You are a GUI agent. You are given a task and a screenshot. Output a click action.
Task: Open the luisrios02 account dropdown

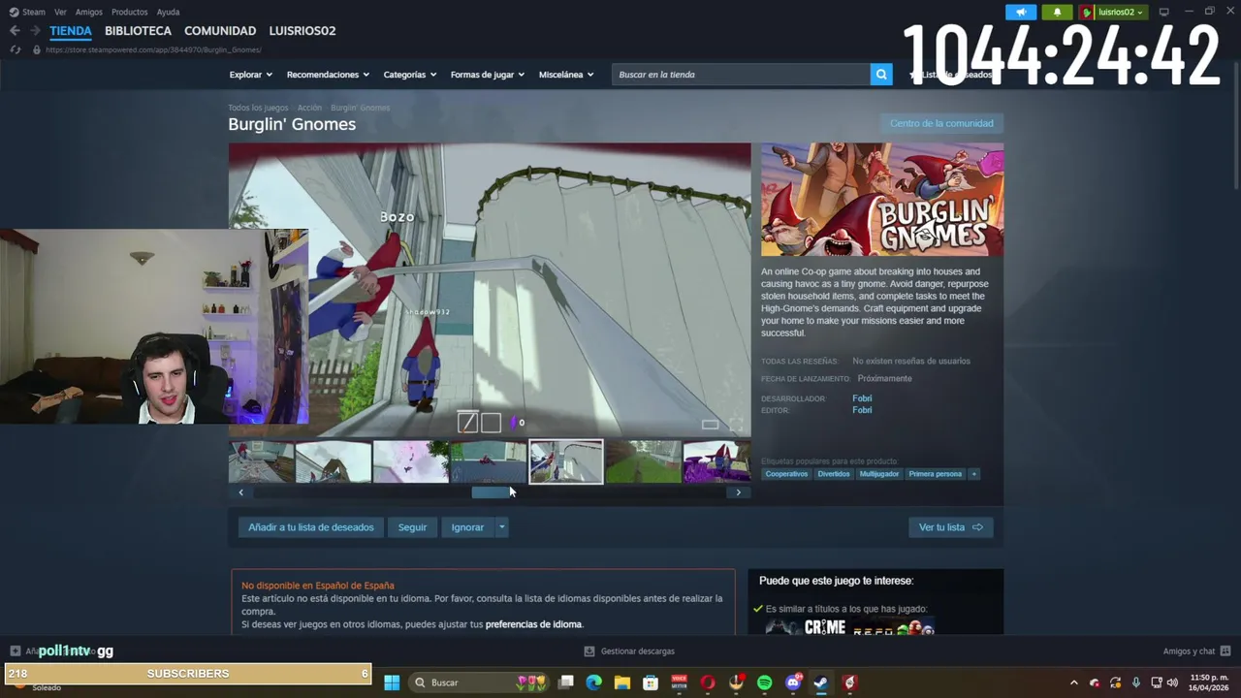click(x=1113, y=12)
